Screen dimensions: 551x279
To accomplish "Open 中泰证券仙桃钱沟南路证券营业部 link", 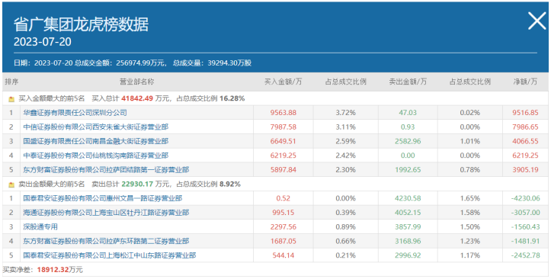I will [x=95, y=156].
